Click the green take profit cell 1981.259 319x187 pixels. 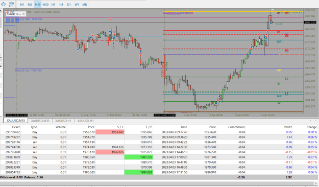139,157
